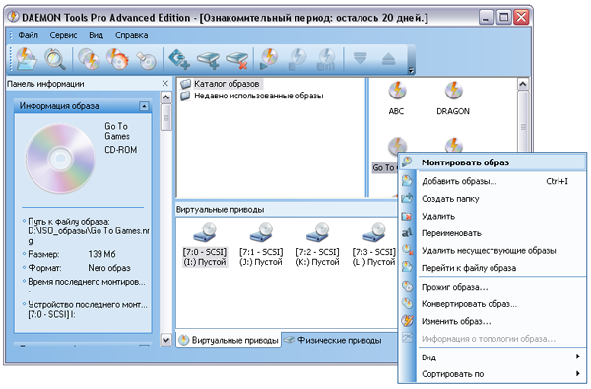Choose Перейти к файлу образа
Screen dimensions: 591x389
click(492, 268)
